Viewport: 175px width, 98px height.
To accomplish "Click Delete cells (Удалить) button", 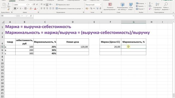I will pos(140,6).
